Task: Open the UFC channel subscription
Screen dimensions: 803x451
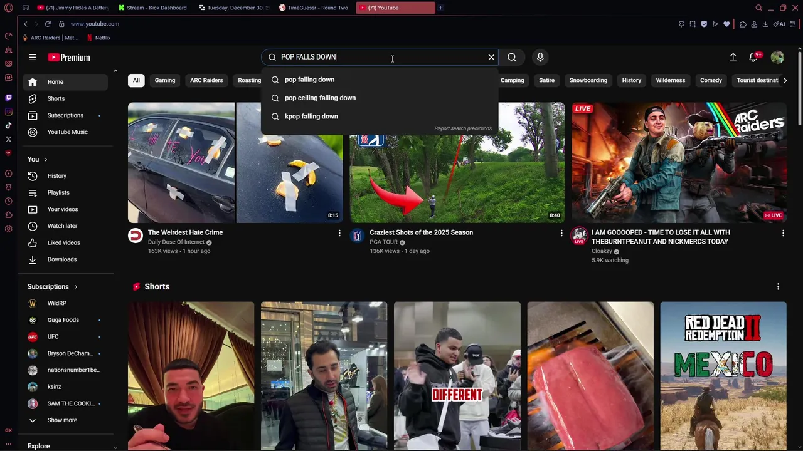Action: click(65, 336)
